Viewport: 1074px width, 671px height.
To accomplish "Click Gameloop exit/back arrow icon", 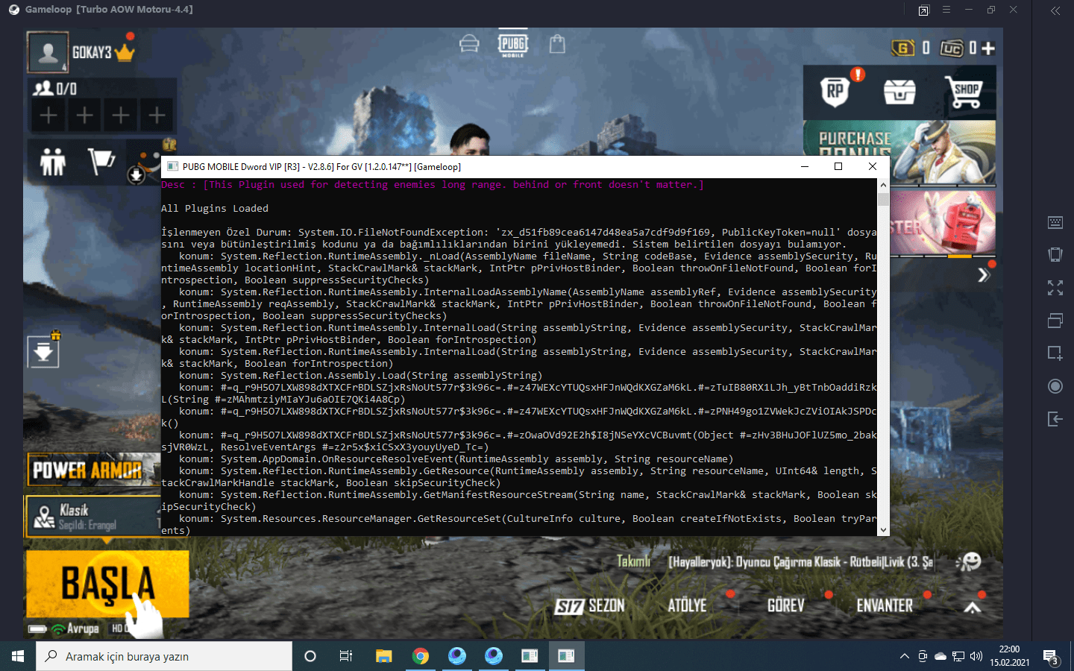I will point(1055,419).
